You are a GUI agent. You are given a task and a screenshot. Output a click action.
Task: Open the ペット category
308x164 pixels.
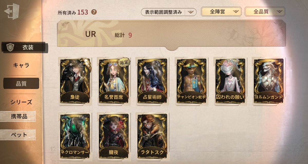[18, 135]
